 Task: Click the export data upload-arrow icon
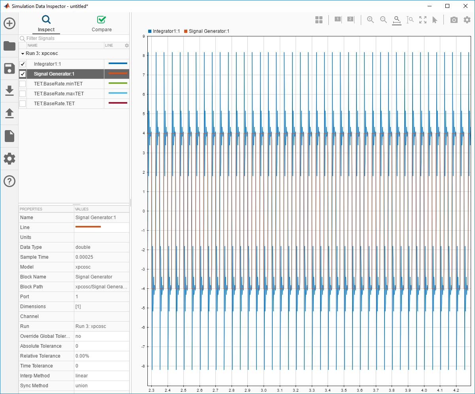click(9, 114)
